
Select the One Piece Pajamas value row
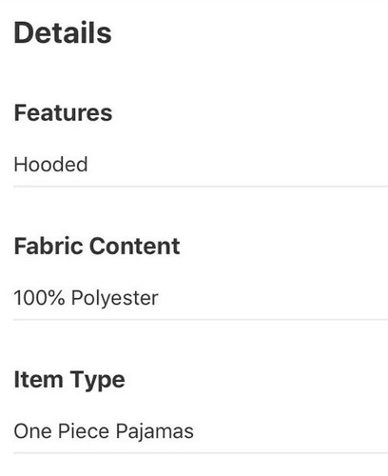coord(201,431)
